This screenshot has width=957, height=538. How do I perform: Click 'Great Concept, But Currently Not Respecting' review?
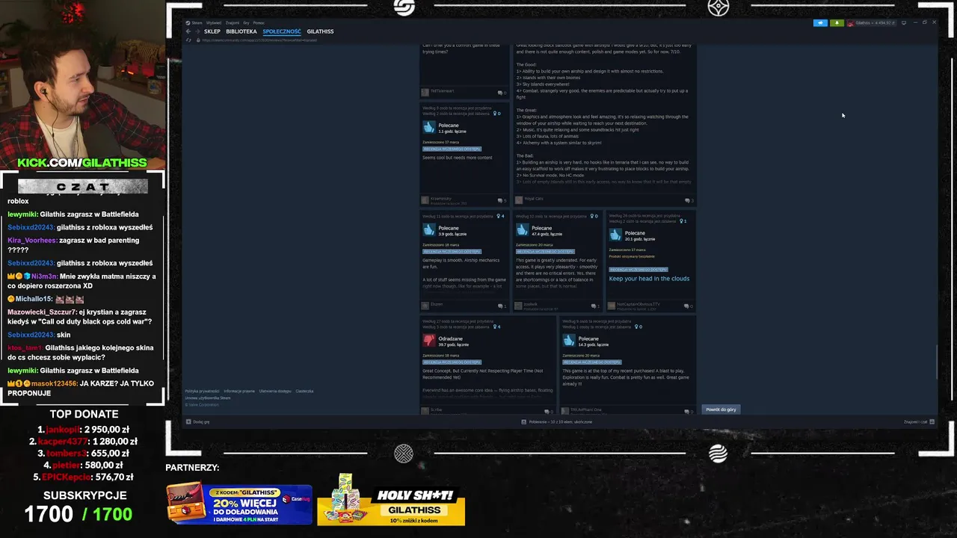tap(482, 374)
